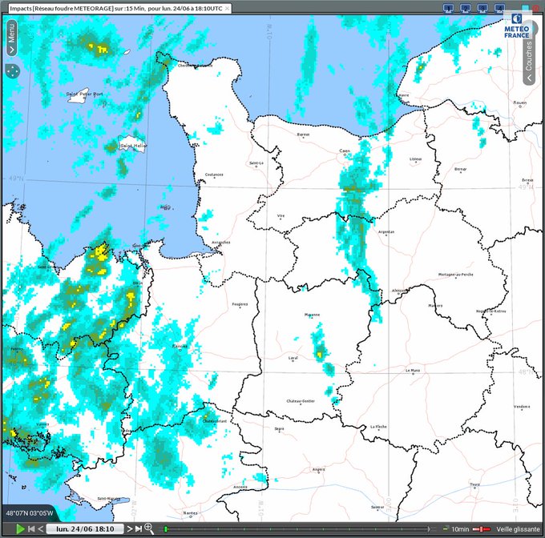This screenshot has height=538, width=545.
Task: Click the Saint-Lô town label
Action: pyautogui.click(x=256, y=163)
